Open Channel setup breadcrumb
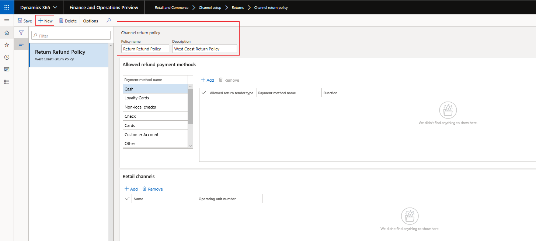 click(x=210, y=7)
